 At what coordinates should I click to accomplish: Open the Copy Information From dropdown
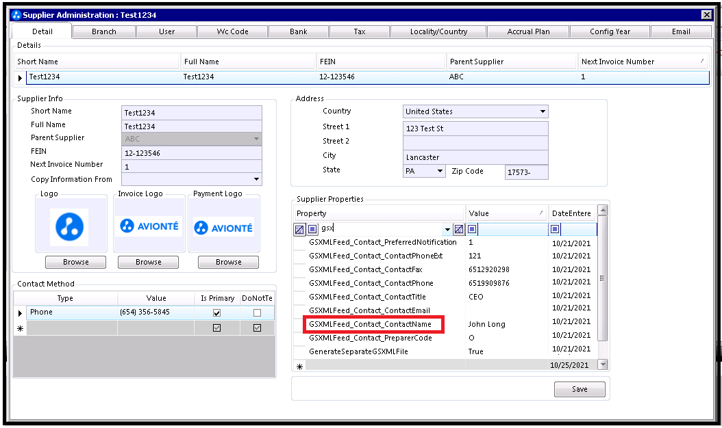click(x=256, y=179)
